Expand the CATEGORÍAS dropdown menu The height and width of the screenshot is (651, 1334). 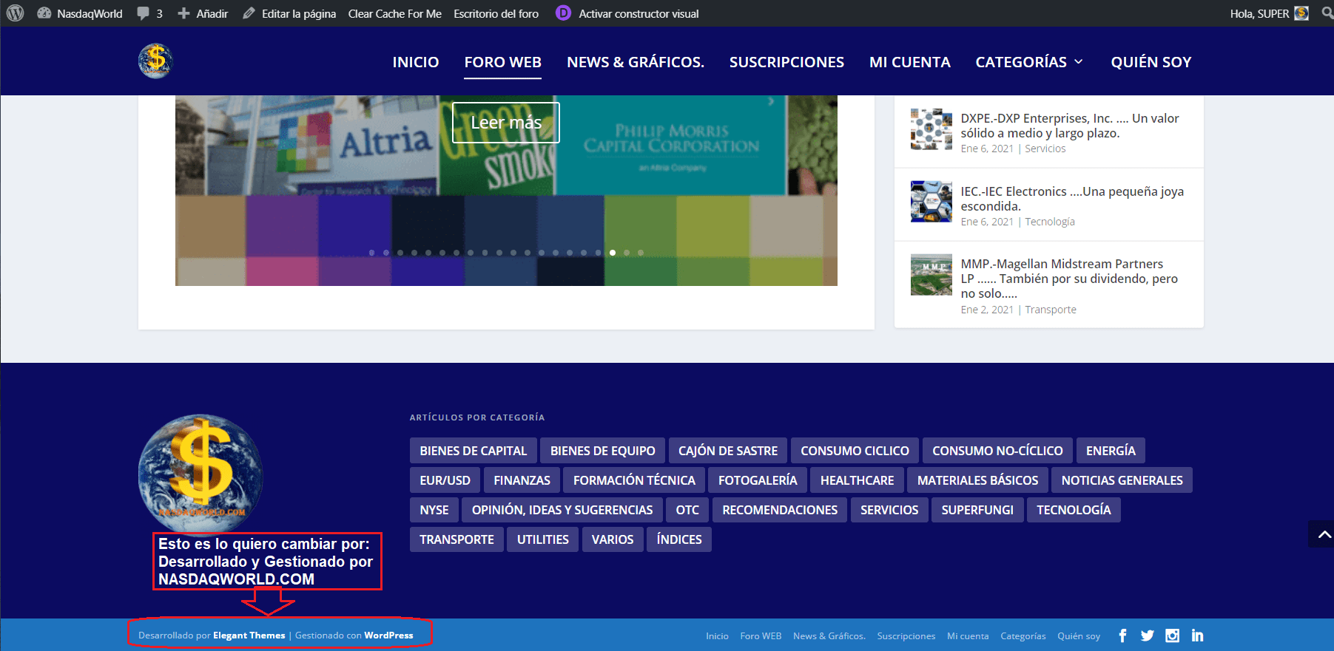(x=1029, y=62)
